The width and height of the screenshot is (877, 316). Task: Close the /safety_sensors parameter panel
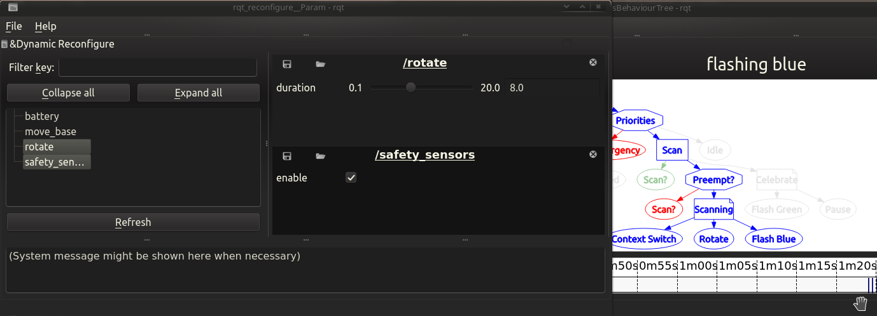(593, 154)
